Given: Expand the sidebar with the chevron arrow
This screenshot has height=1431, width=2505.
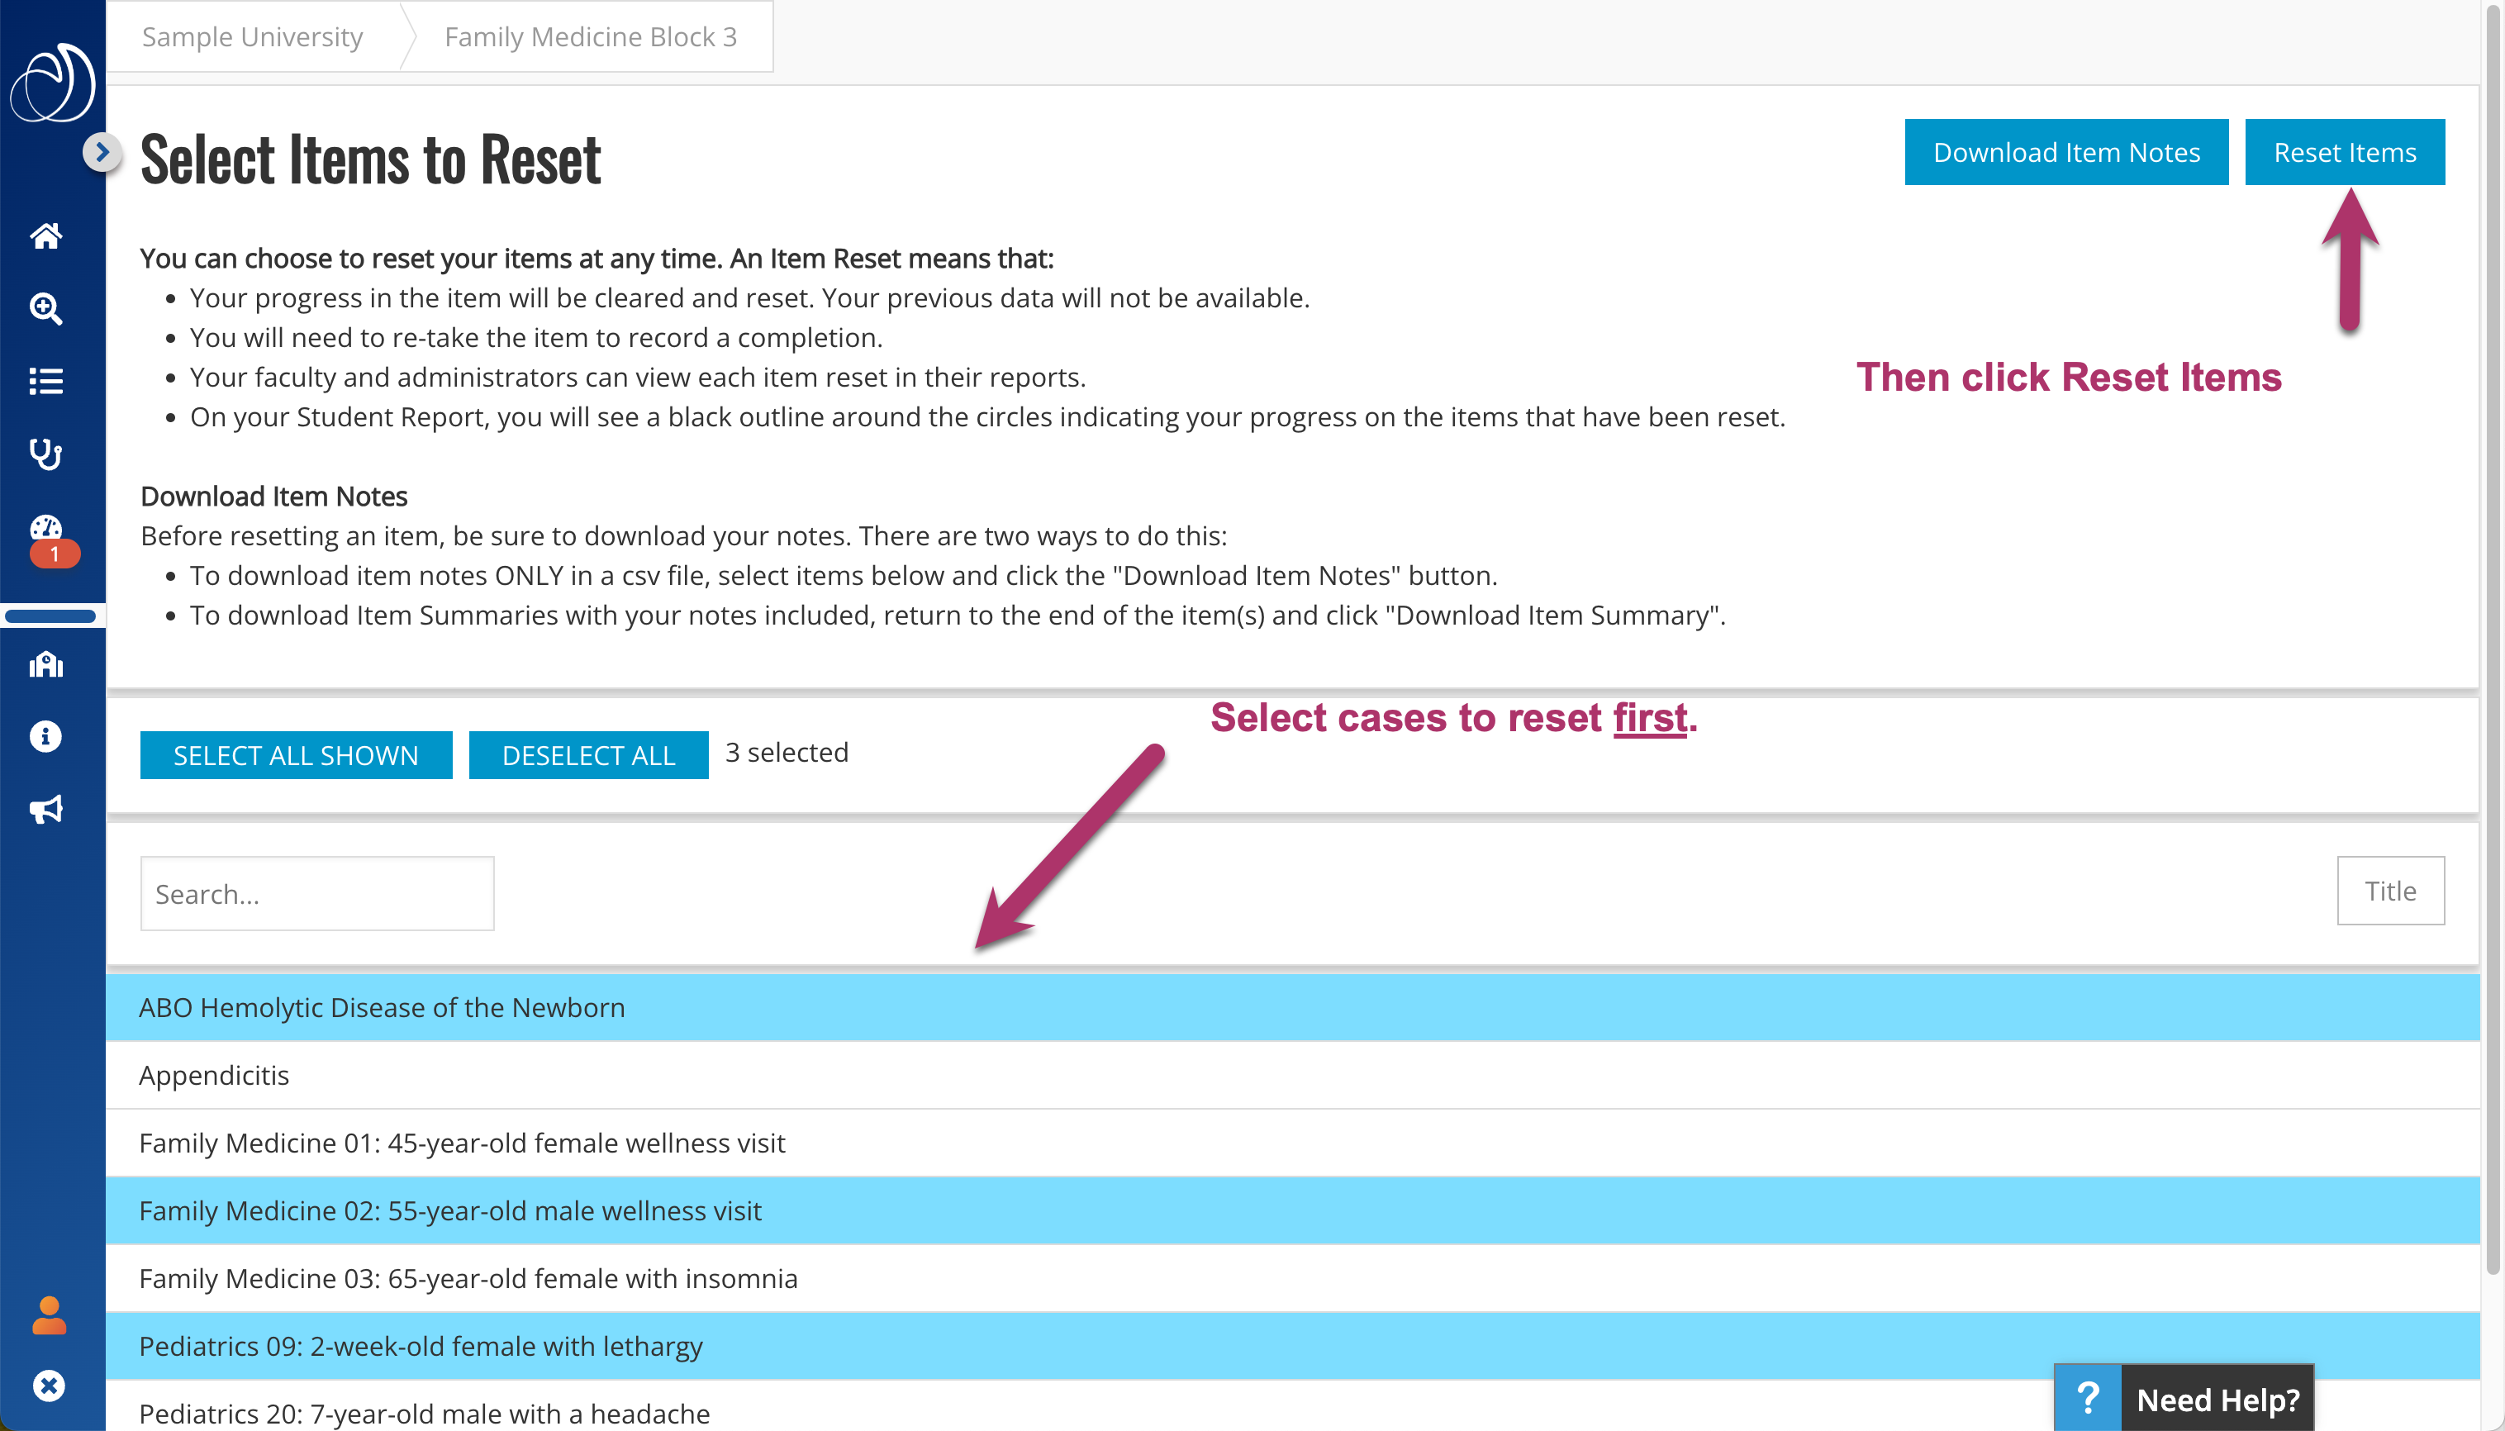Looking at the screenshot, I should (x=102, y=152).
